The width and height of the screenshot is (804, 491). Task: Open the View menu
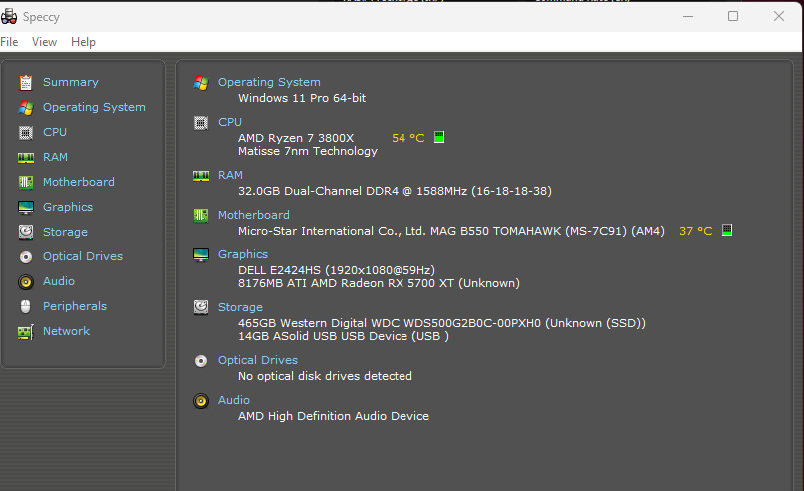pyautogui.click(x=44, y=42)
